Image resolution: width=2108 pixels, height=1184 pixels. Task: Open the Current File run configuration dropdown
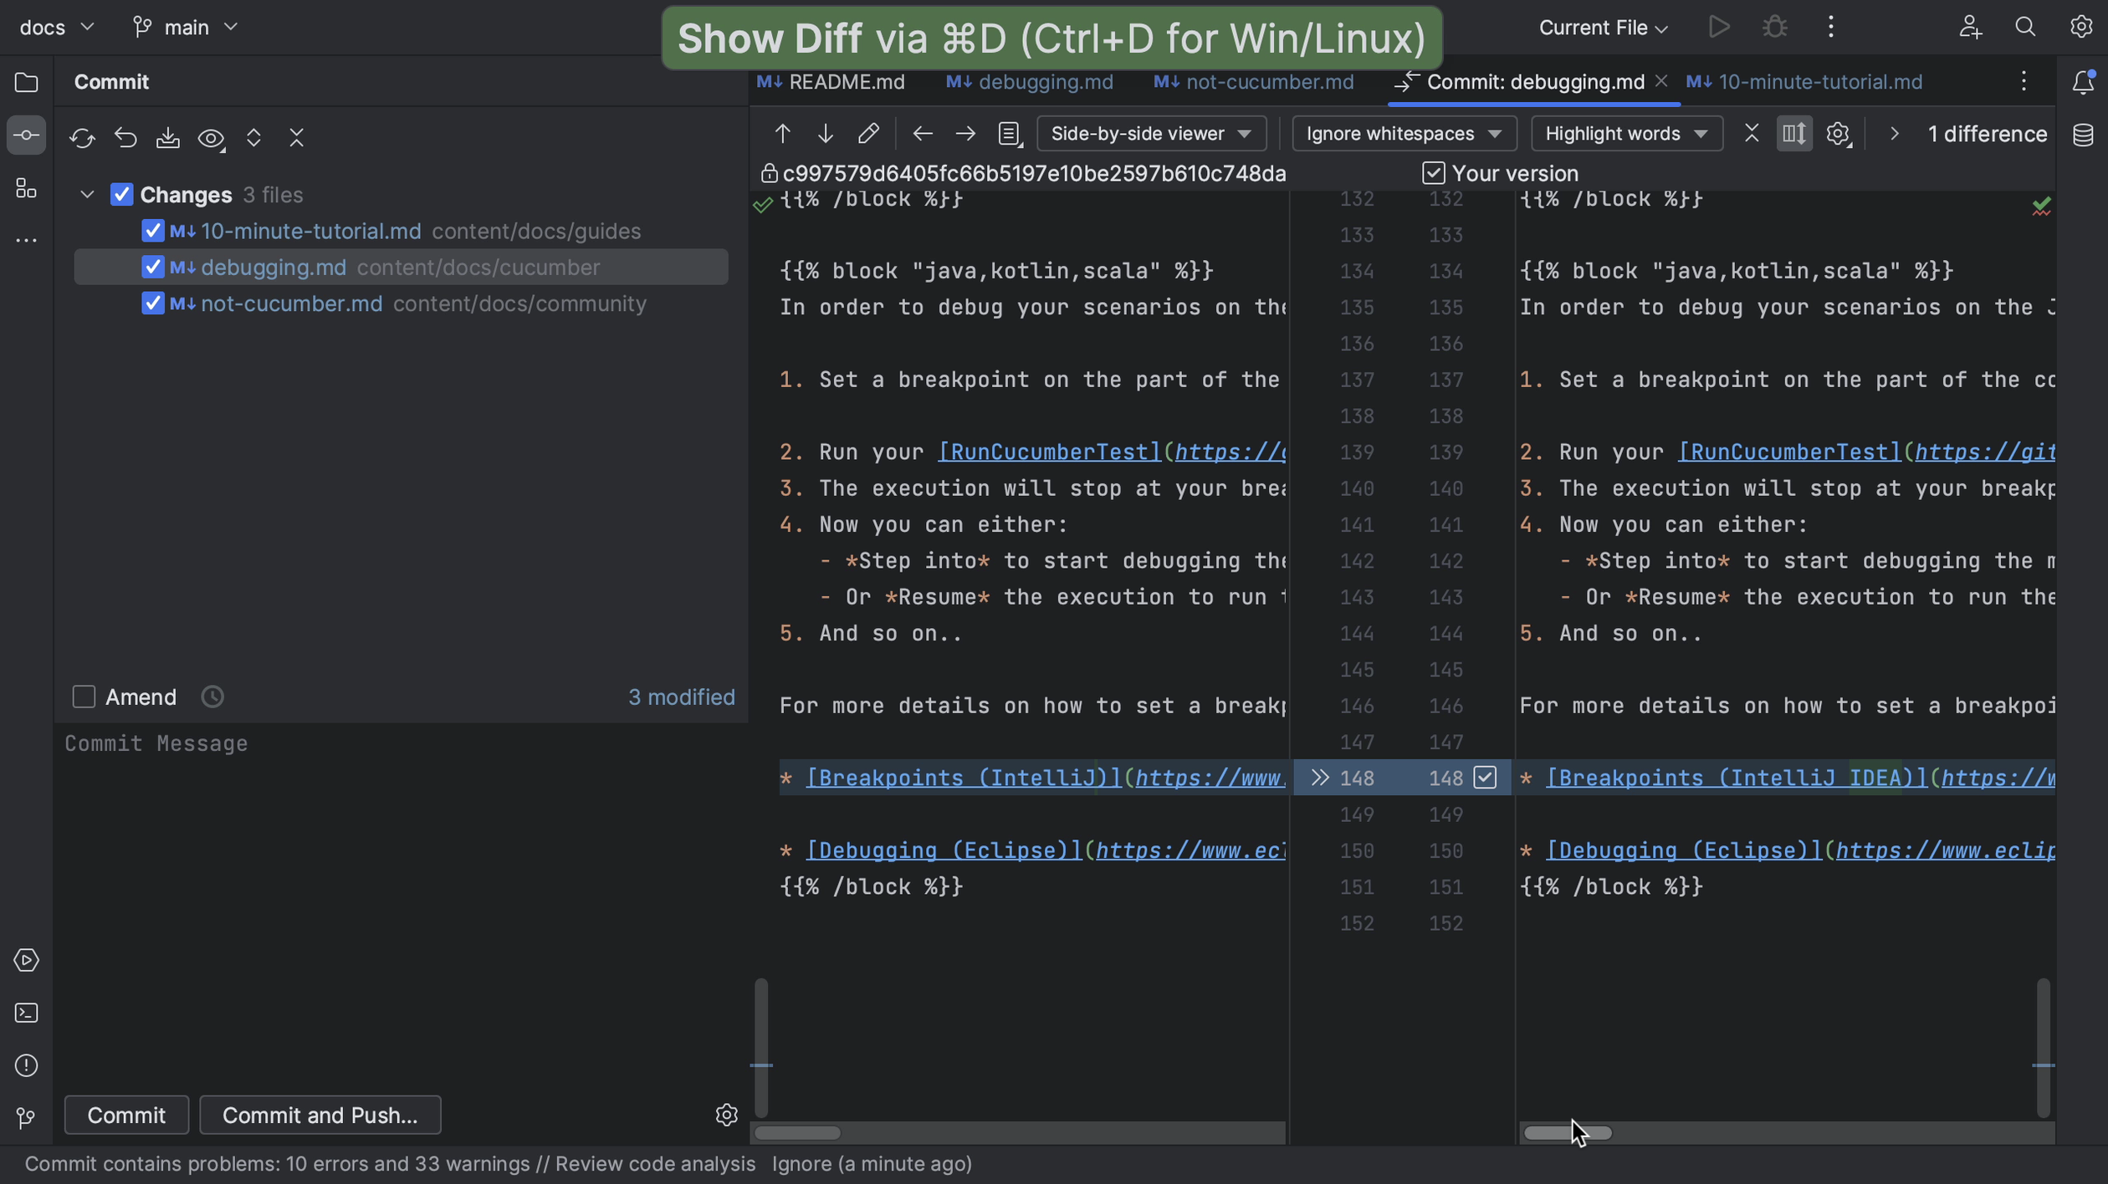pyautogui.click(x=1603, y=28)
